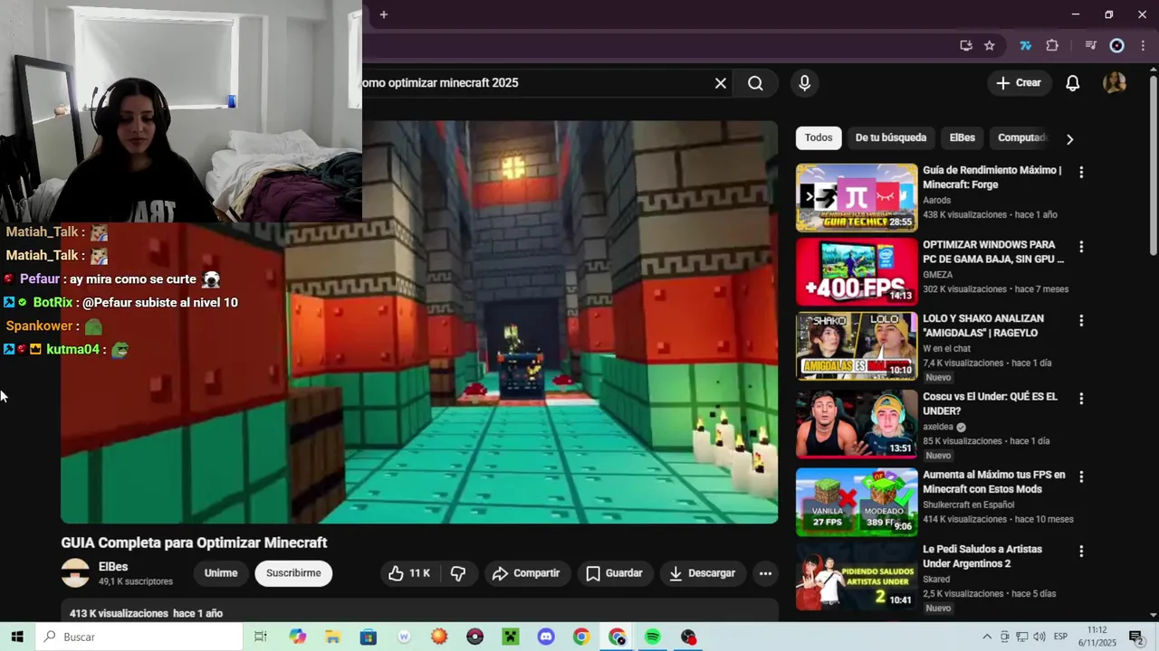Screen dimensions: 1159x651
Task: Click the Compartir share button
Action: (526, 573)
